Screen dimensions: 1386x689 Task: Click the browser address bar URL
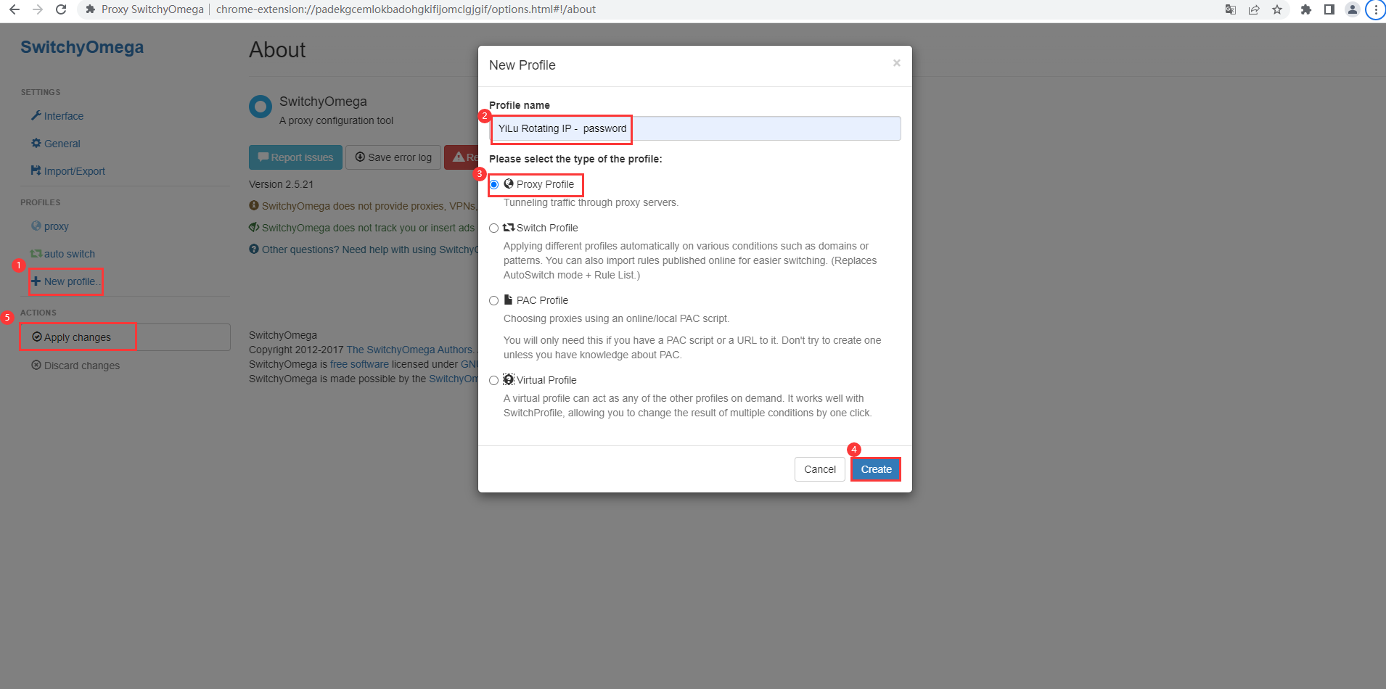pos(406,9)
